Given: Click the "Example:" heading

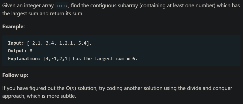Looking at the screenshot, I should point(14,27).
